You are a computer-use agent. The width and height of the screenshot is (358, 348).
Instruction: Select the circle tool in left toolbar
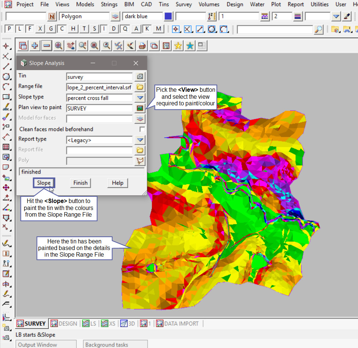(x=6, y=77)
